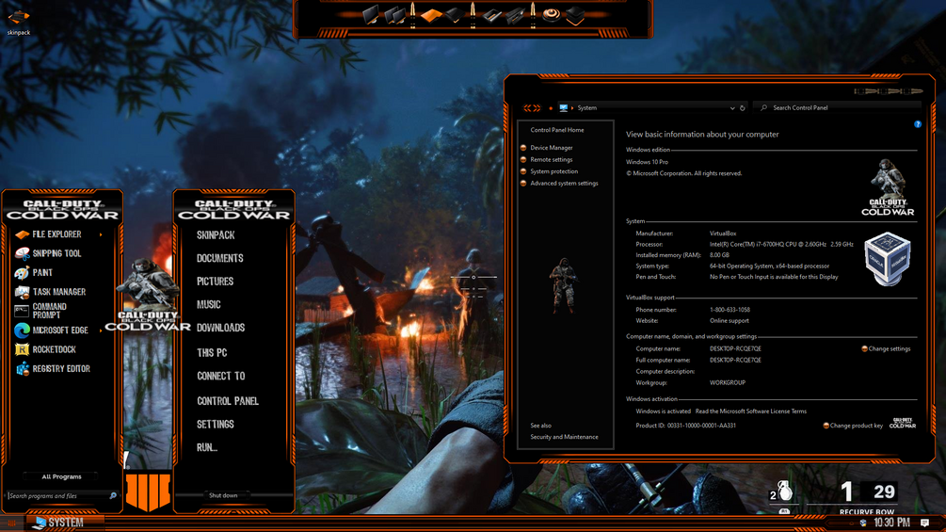946x532 pixels.
Task: Click the refresh icon in address bar
Action: (x=743, y=108)
